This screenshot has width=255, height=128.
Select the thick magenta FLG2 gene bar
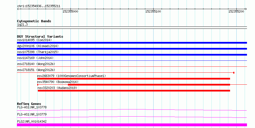click(132, 125)
